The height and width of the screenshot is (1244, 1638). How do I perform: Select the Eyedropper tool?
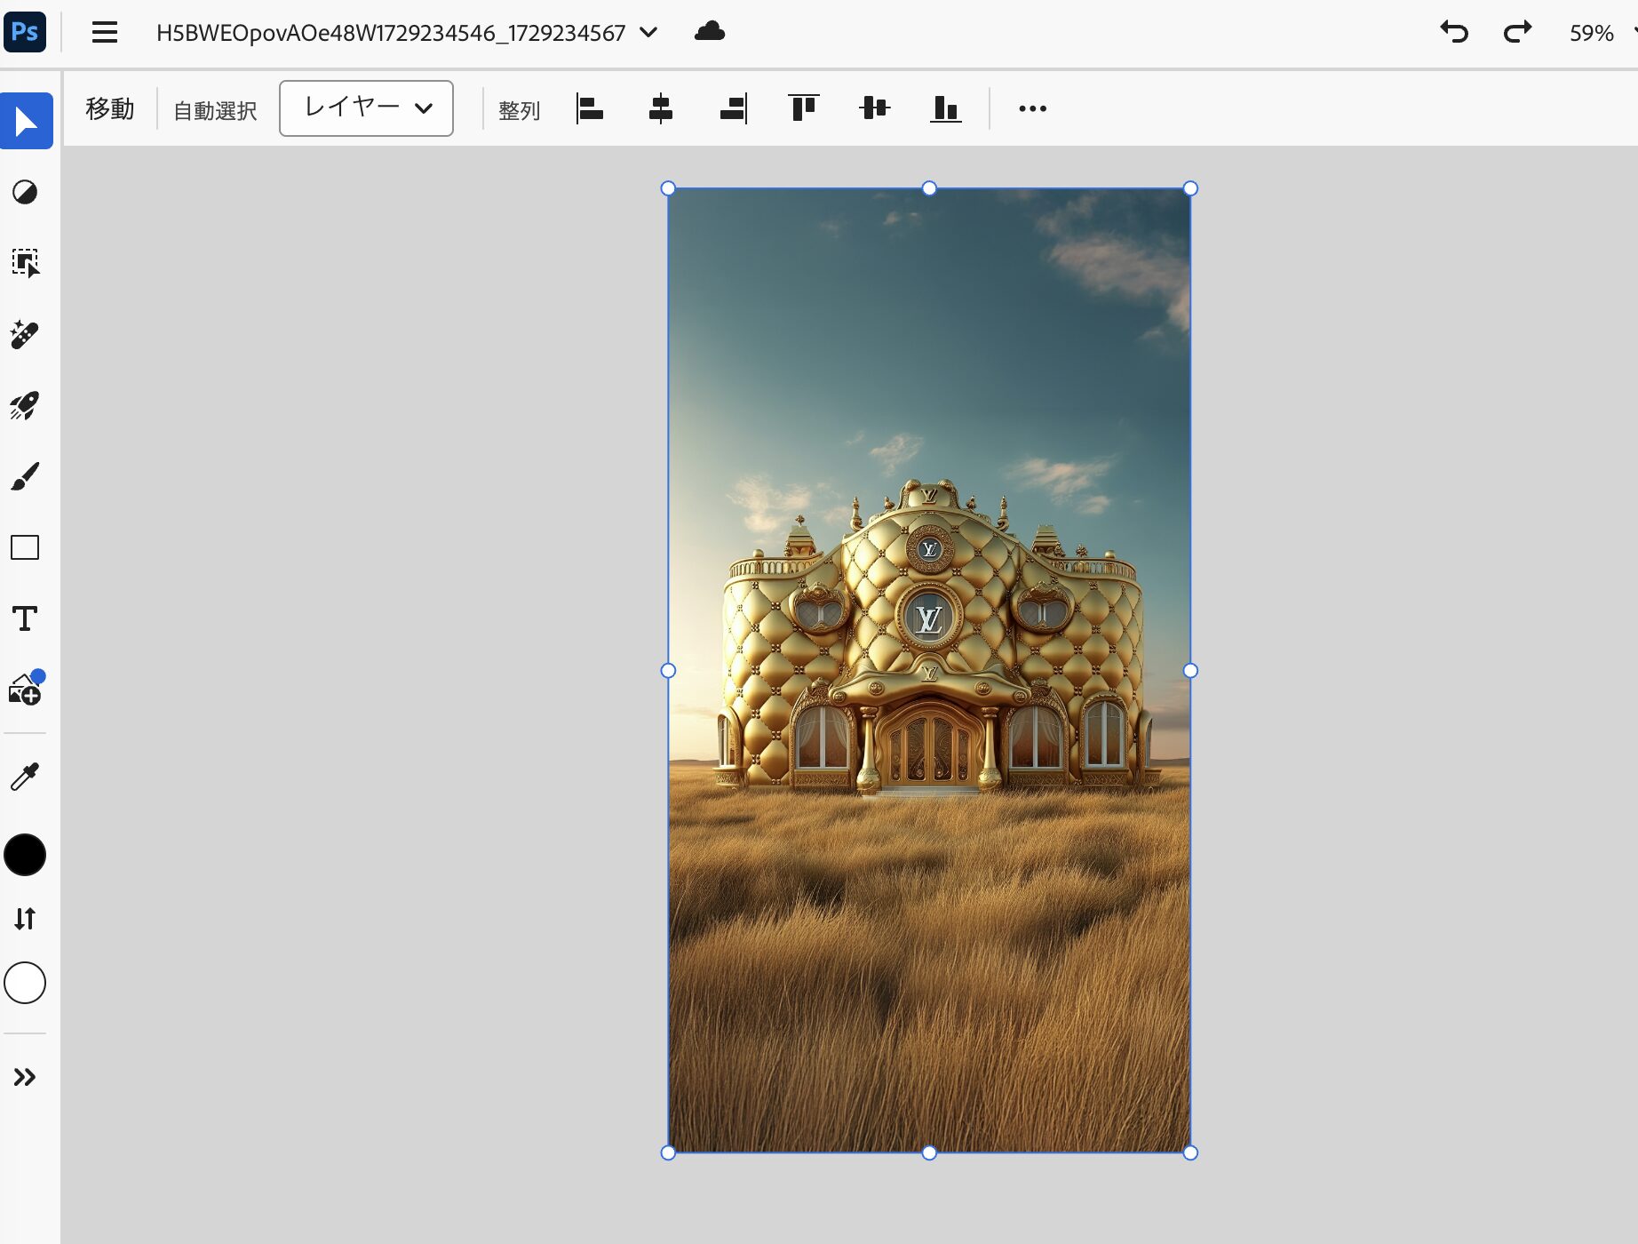click(x=25, y=777)
